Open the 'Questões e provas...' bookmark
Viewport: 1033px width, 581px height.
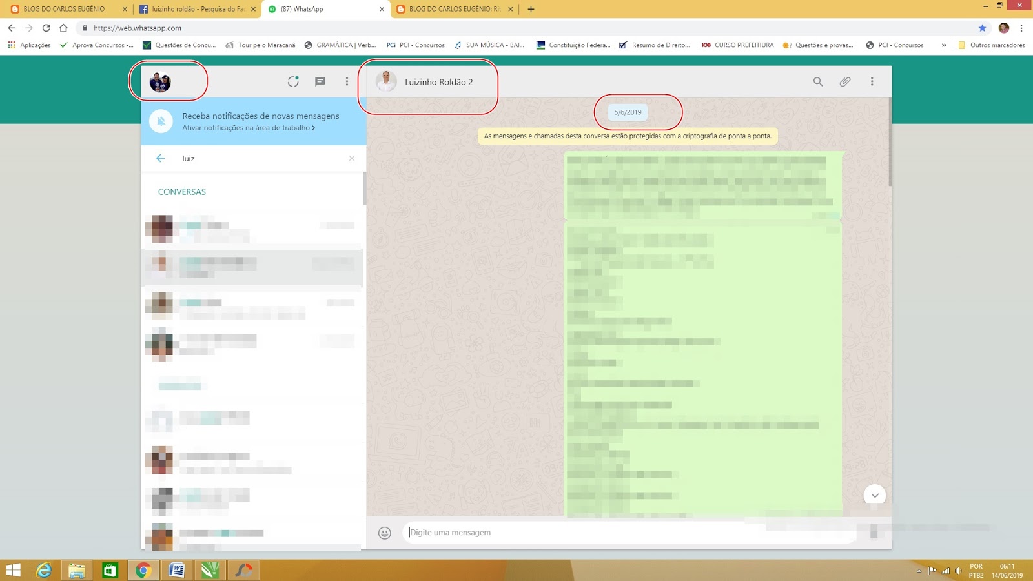pos(817,45)
